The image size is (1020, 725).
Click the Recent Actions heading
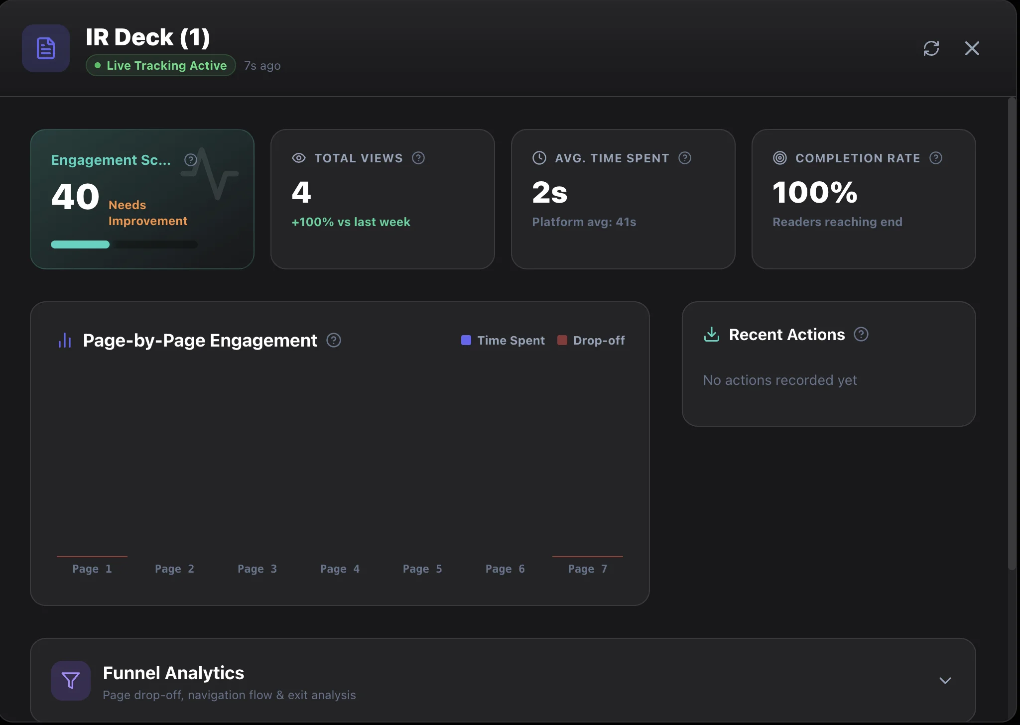(786, 334)
